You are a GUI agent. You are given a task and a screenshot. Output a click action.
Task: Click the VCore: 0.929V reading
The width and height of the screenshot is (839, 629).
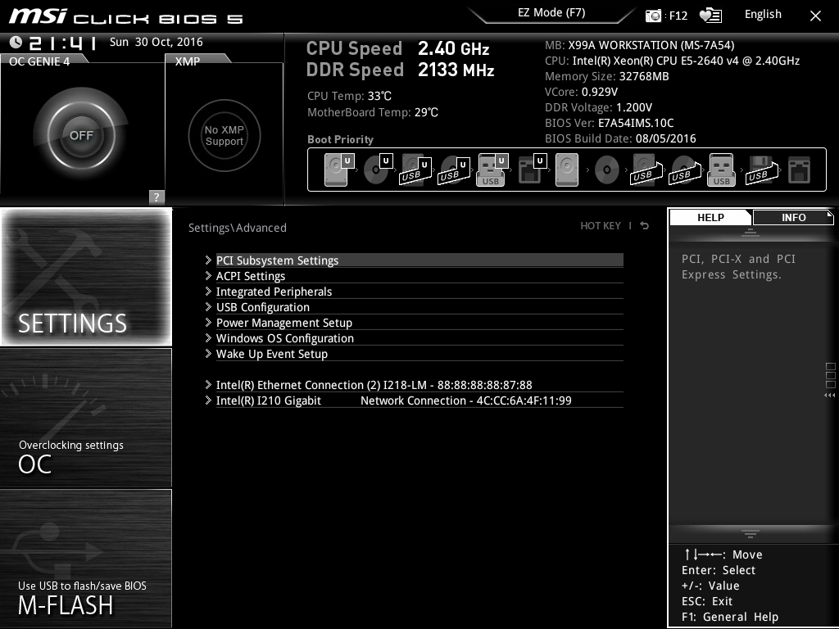[x=581, y=92]
